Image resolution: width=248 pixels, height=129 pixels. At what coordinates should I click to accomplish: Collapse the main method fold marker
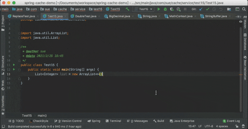pyautogui.click(x=19, y=70)
